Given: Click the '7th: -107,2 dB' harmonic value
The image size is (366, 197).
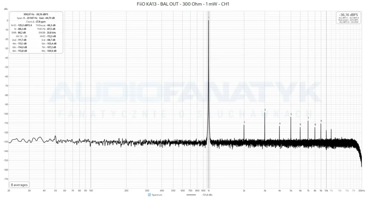Looking at the screenshot, I should pos(49,47).
